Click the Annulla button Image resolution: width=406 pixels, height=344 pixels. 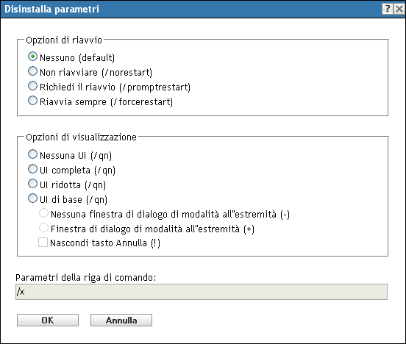coord(121,320)
